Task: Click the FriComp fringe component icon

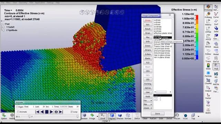Action: pos(208,8)
